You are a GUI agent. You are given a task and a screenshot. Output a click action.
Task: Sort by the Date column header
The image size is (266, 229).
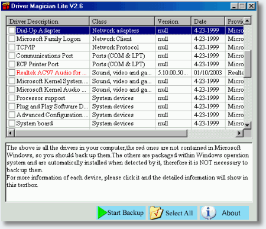[208, 21]
